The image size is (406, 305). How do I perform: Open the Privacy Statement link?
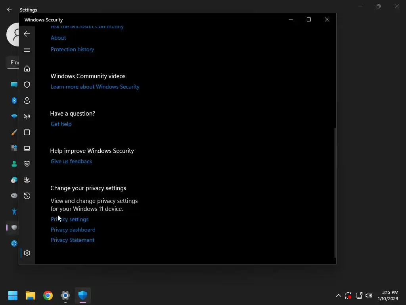pos(73,240)
